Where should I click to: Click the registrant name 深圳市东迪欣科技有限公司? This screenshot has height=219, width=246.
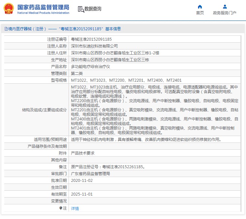pos(94,46)
